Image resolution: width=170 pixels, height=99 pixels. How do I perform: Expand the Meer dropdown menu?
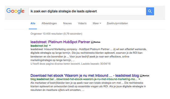(x=97, y=23)
